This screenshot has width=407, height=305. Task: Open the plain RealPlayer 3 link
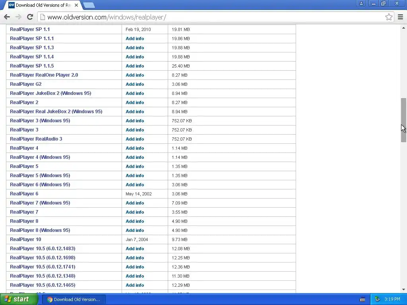point(24,130)
